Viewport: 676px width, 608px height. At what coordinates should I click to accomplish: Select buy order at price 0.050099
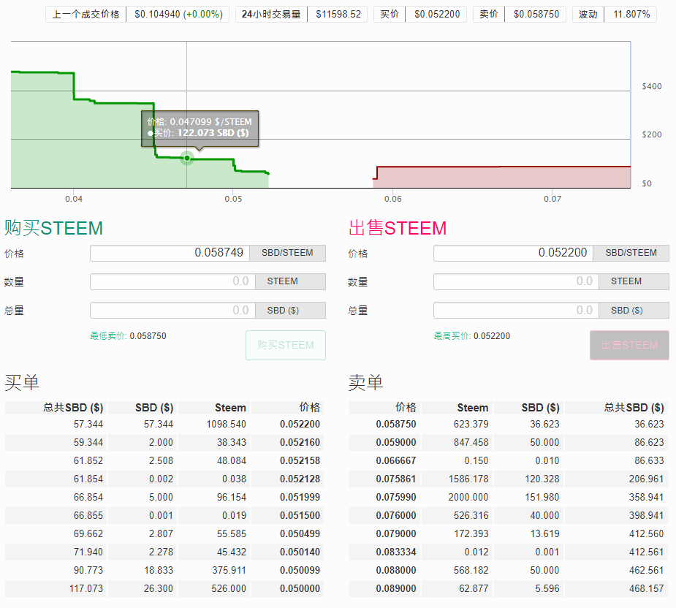coord(163,571)
